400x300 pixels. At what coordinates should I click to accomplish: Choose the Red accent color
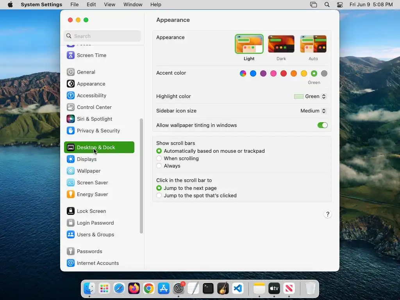[x=284, y=73]
